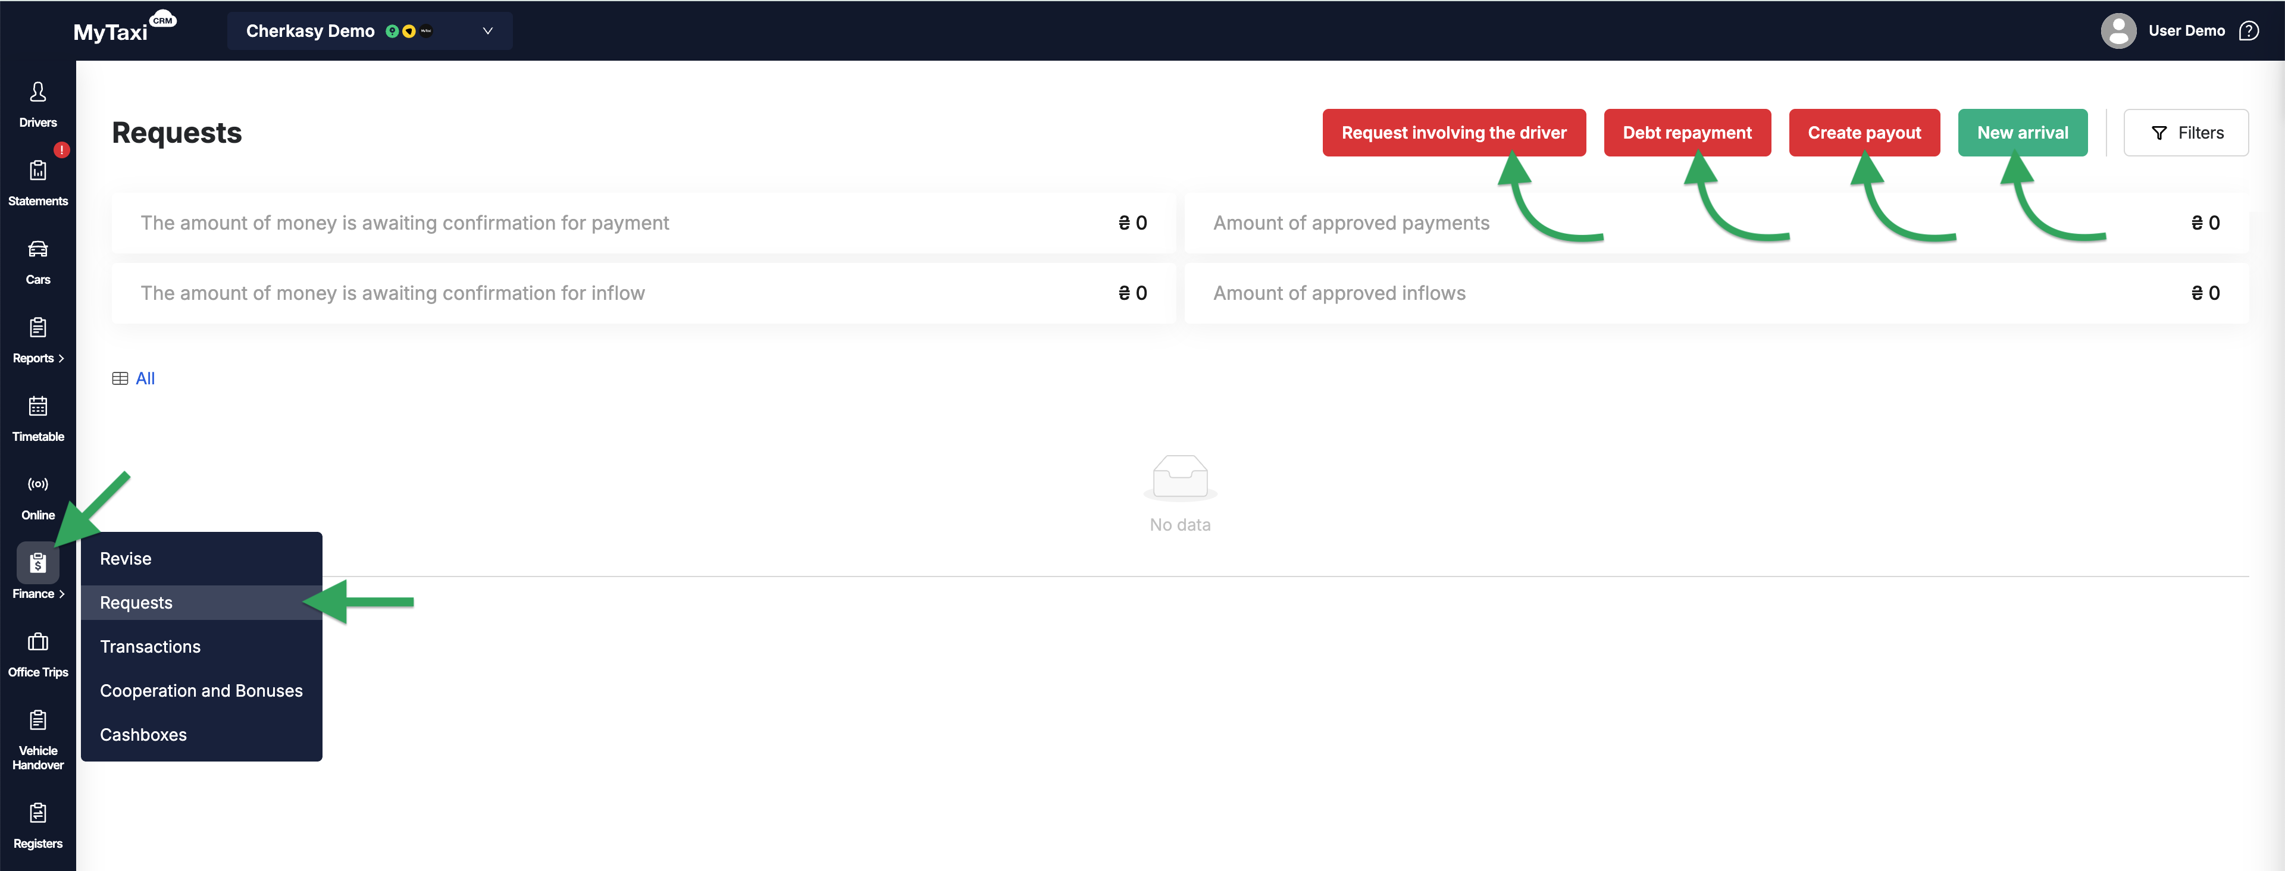Open the Registers sidebar icon
This screenshot has width=2285, height=871.
(x=37, y=813)
